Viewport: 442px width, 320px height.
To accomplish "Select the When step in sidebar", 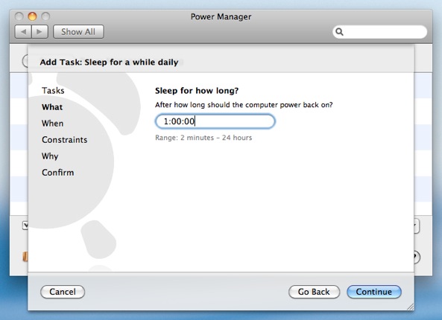I will click(52, 124).
